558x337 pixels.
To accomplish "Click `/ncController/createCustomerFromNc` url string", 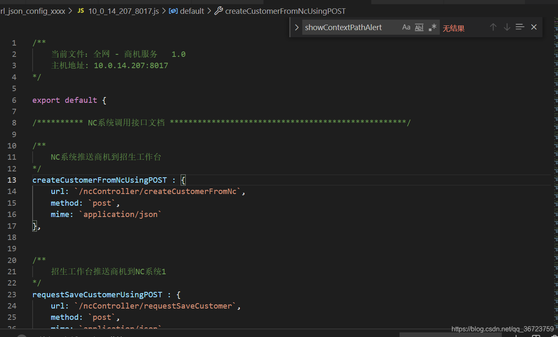I will [x=157, y=191].
